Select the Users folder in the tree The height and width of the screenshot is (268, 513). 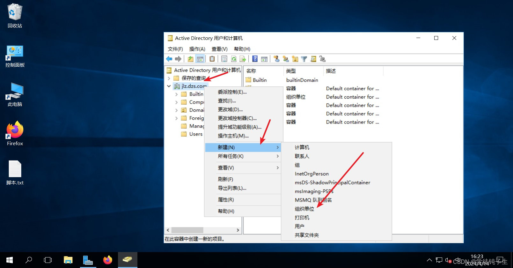[x=196, y=134]
